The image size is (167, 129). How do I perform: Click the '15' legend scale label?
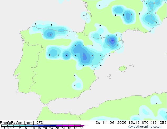(39, 128)
